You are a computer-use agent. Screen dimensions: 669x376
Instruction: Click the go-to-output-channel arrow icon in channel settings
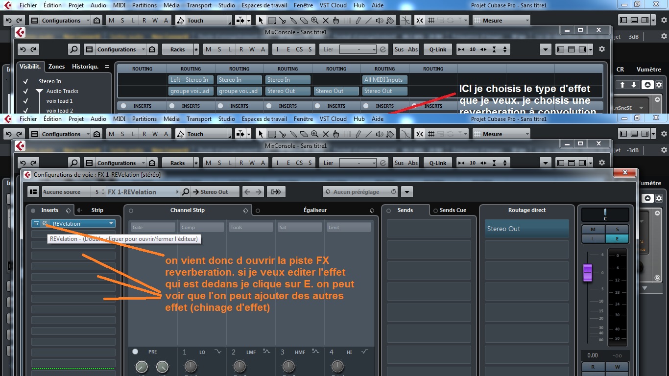276,192
